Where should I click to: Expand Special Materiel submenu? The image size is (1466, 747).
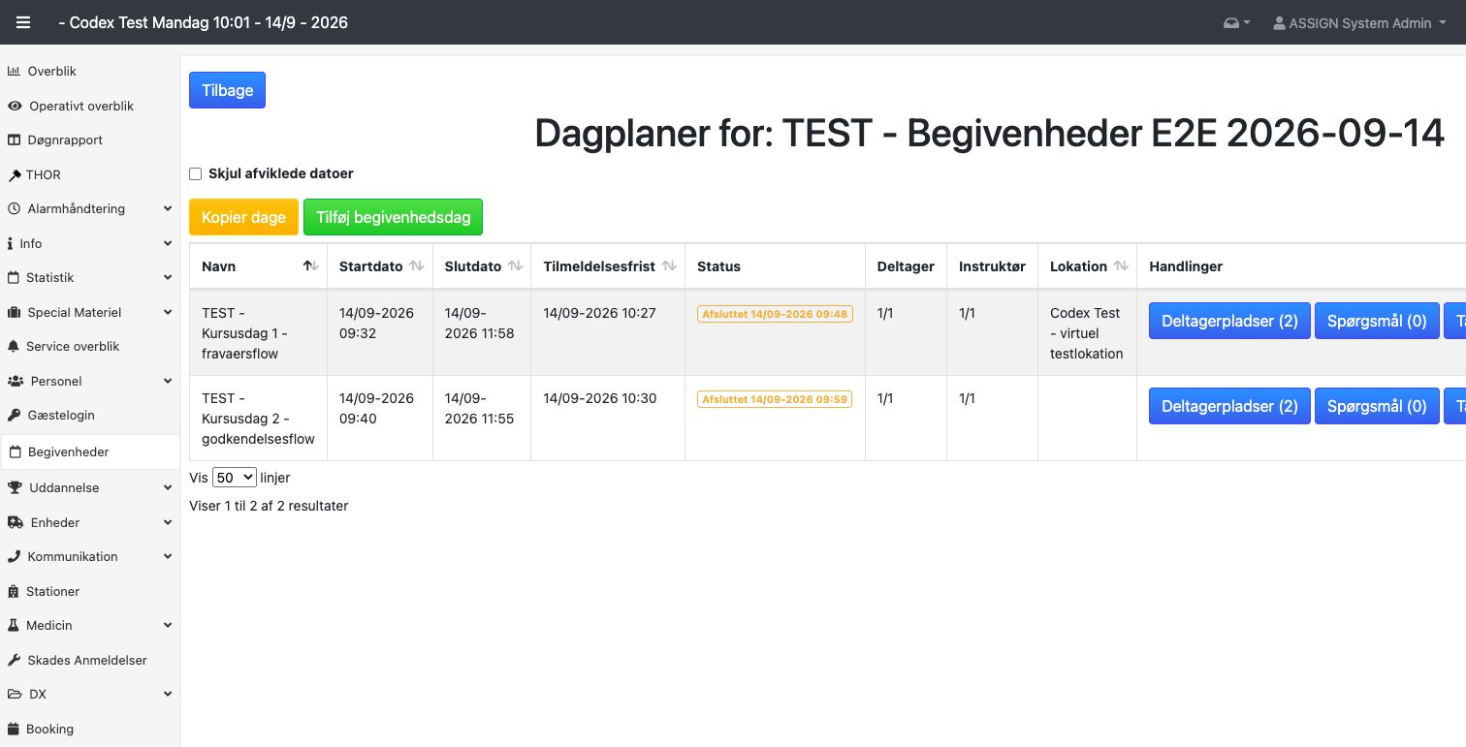pos(89,312)
